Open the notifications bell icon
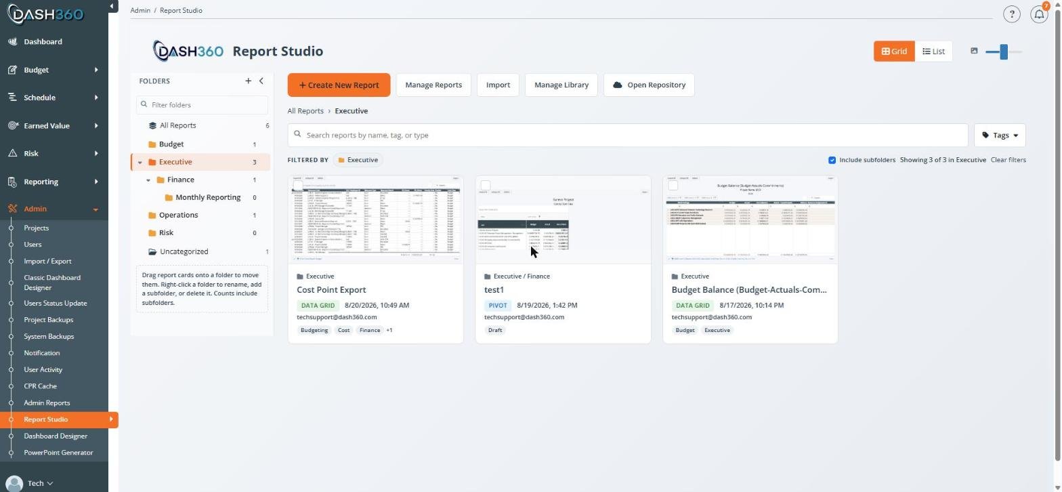1062x492 pixels. (x=1039, y=14)
